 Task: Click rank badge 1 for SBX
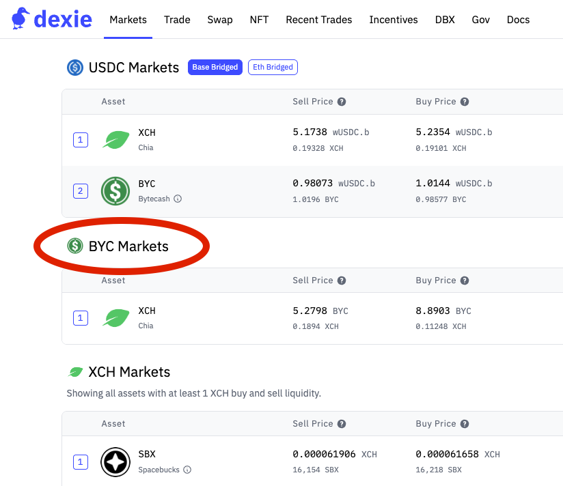[x=81, y=462]
